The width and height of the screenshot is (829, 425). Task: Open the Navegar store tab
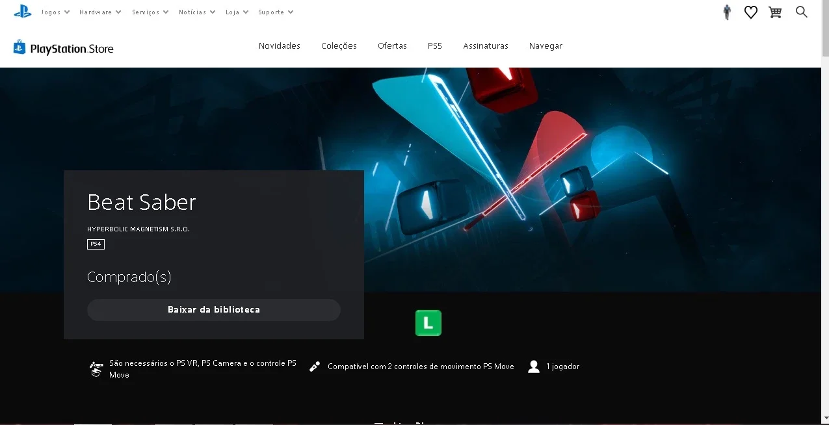pyautogui.click(x=546, y=46)
